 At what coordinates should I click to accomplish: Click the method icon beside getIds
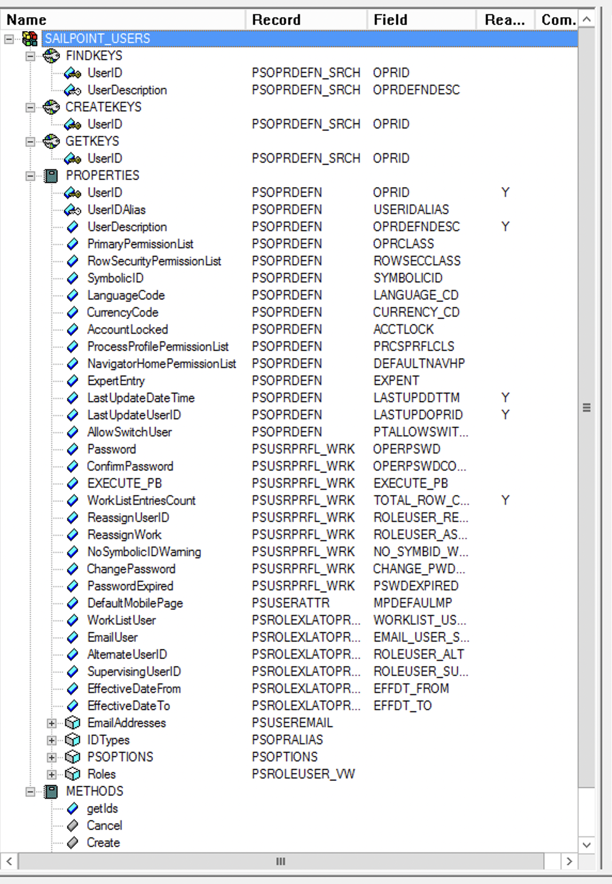coord(73,809)
